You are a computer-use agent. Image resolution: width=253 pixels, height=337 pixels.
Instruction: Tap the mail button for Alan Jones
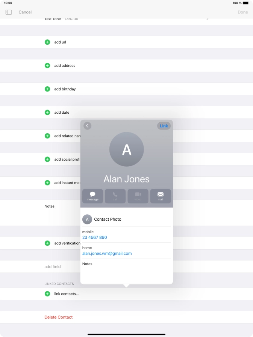tap(161, 196)
